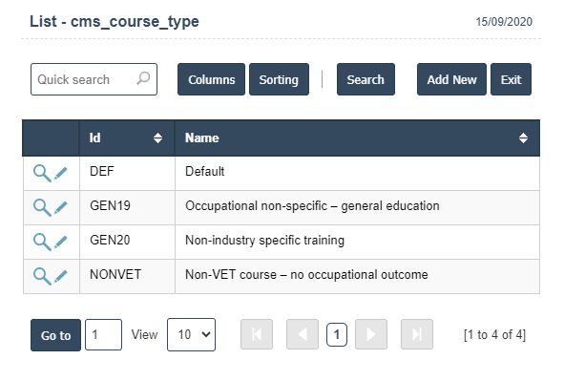The width and height of the screenshot is (564, 381).
Task: Open the Sorting options
Action: [x=279, y=79]
